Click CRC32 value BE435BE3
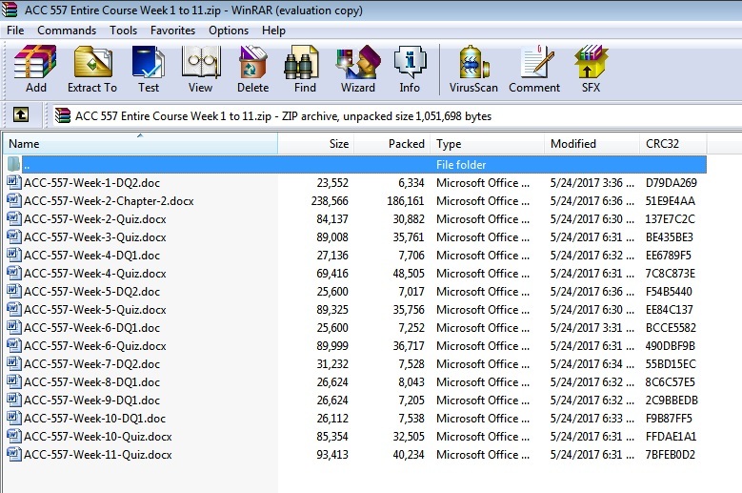Screen dimensions: 742x493 (669, 237)
